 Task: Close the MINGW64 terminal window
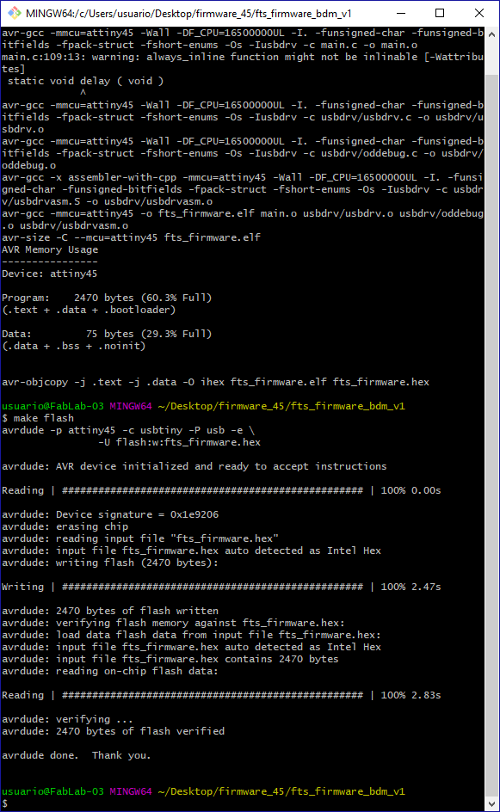pyautogui.click(x=479, y=13)
